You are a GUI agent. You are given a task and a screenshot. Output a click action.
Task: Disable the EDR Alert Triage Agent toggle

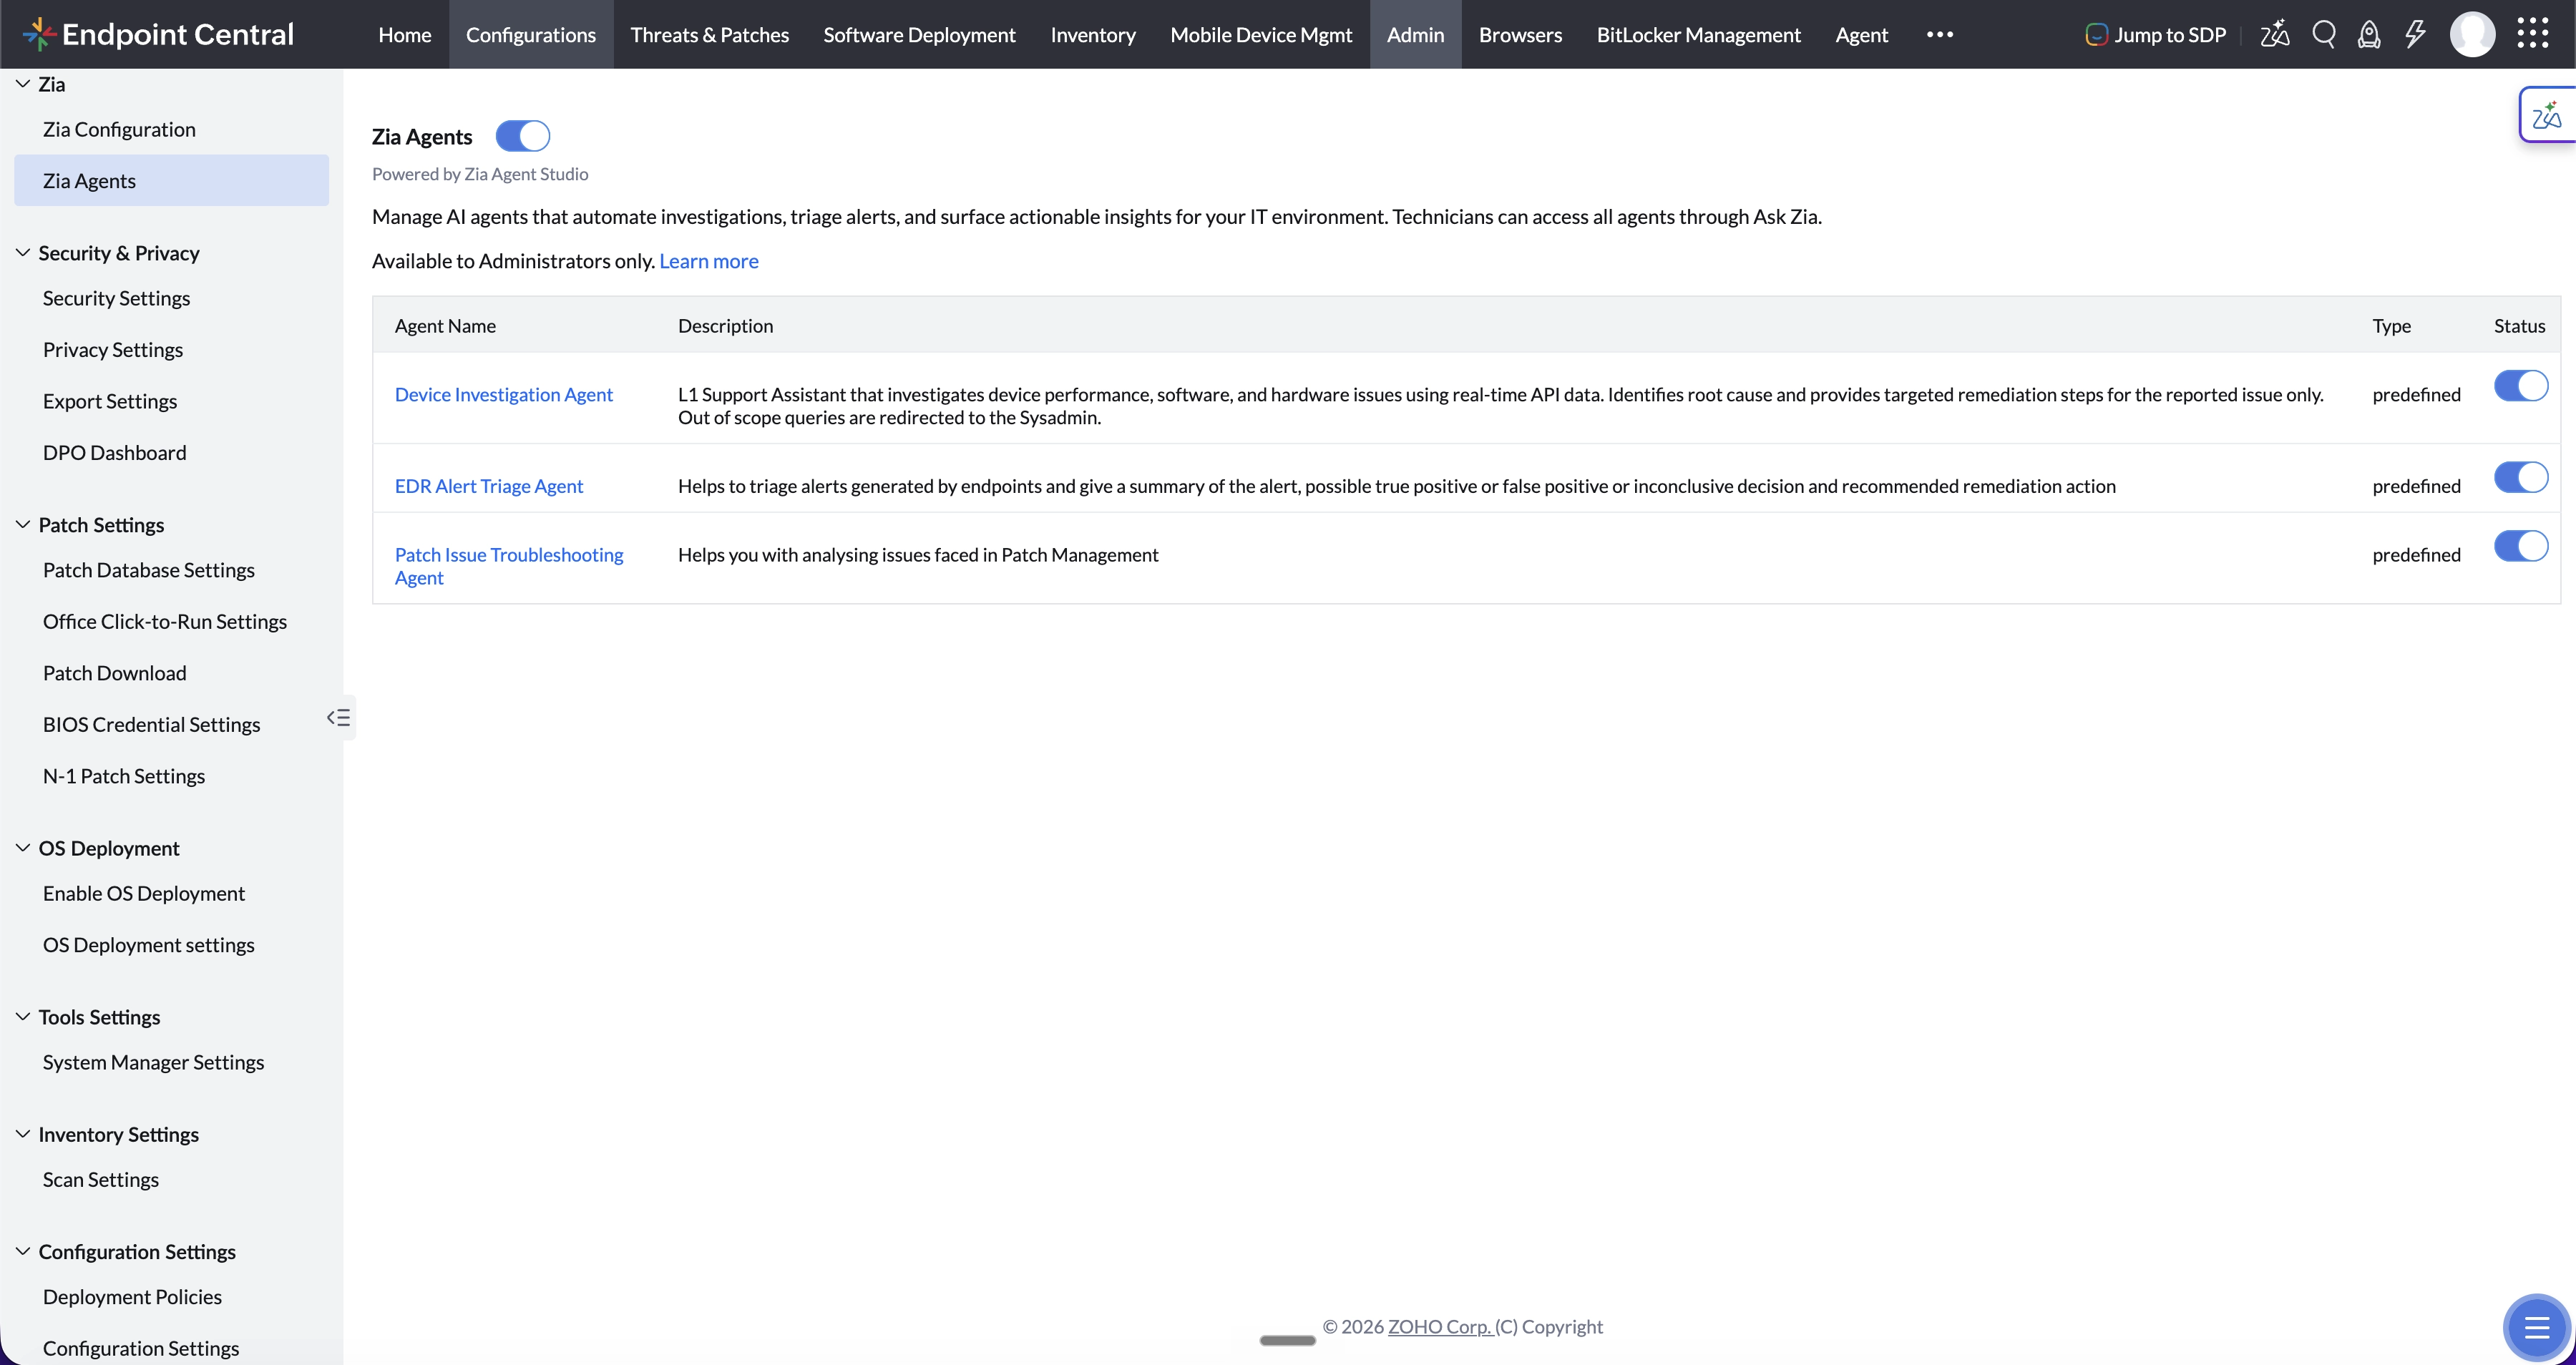(2520, 477)
